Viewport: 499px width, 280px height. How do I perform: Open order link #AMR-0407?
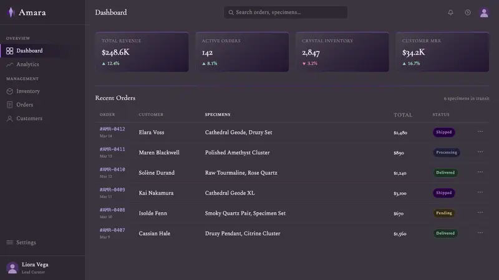tap(112, 230)
